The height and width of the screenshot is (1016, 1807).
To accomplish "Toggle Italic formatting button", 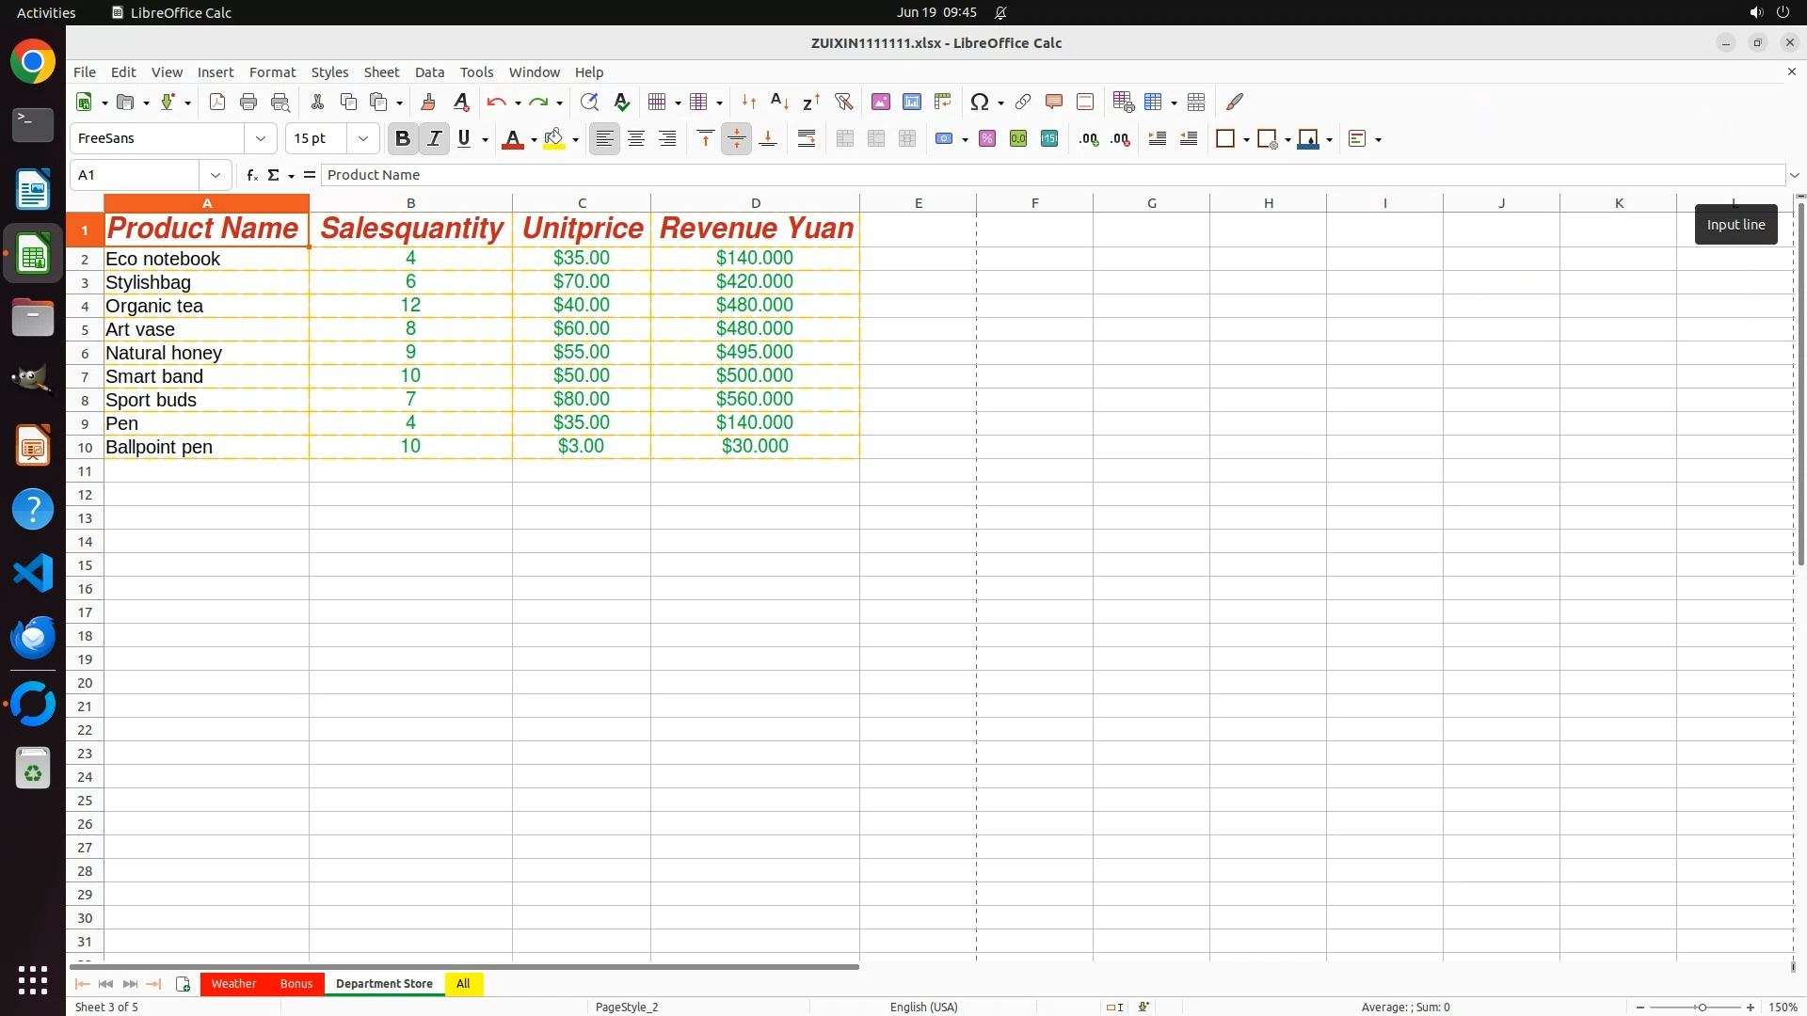I will pos(434,139).
